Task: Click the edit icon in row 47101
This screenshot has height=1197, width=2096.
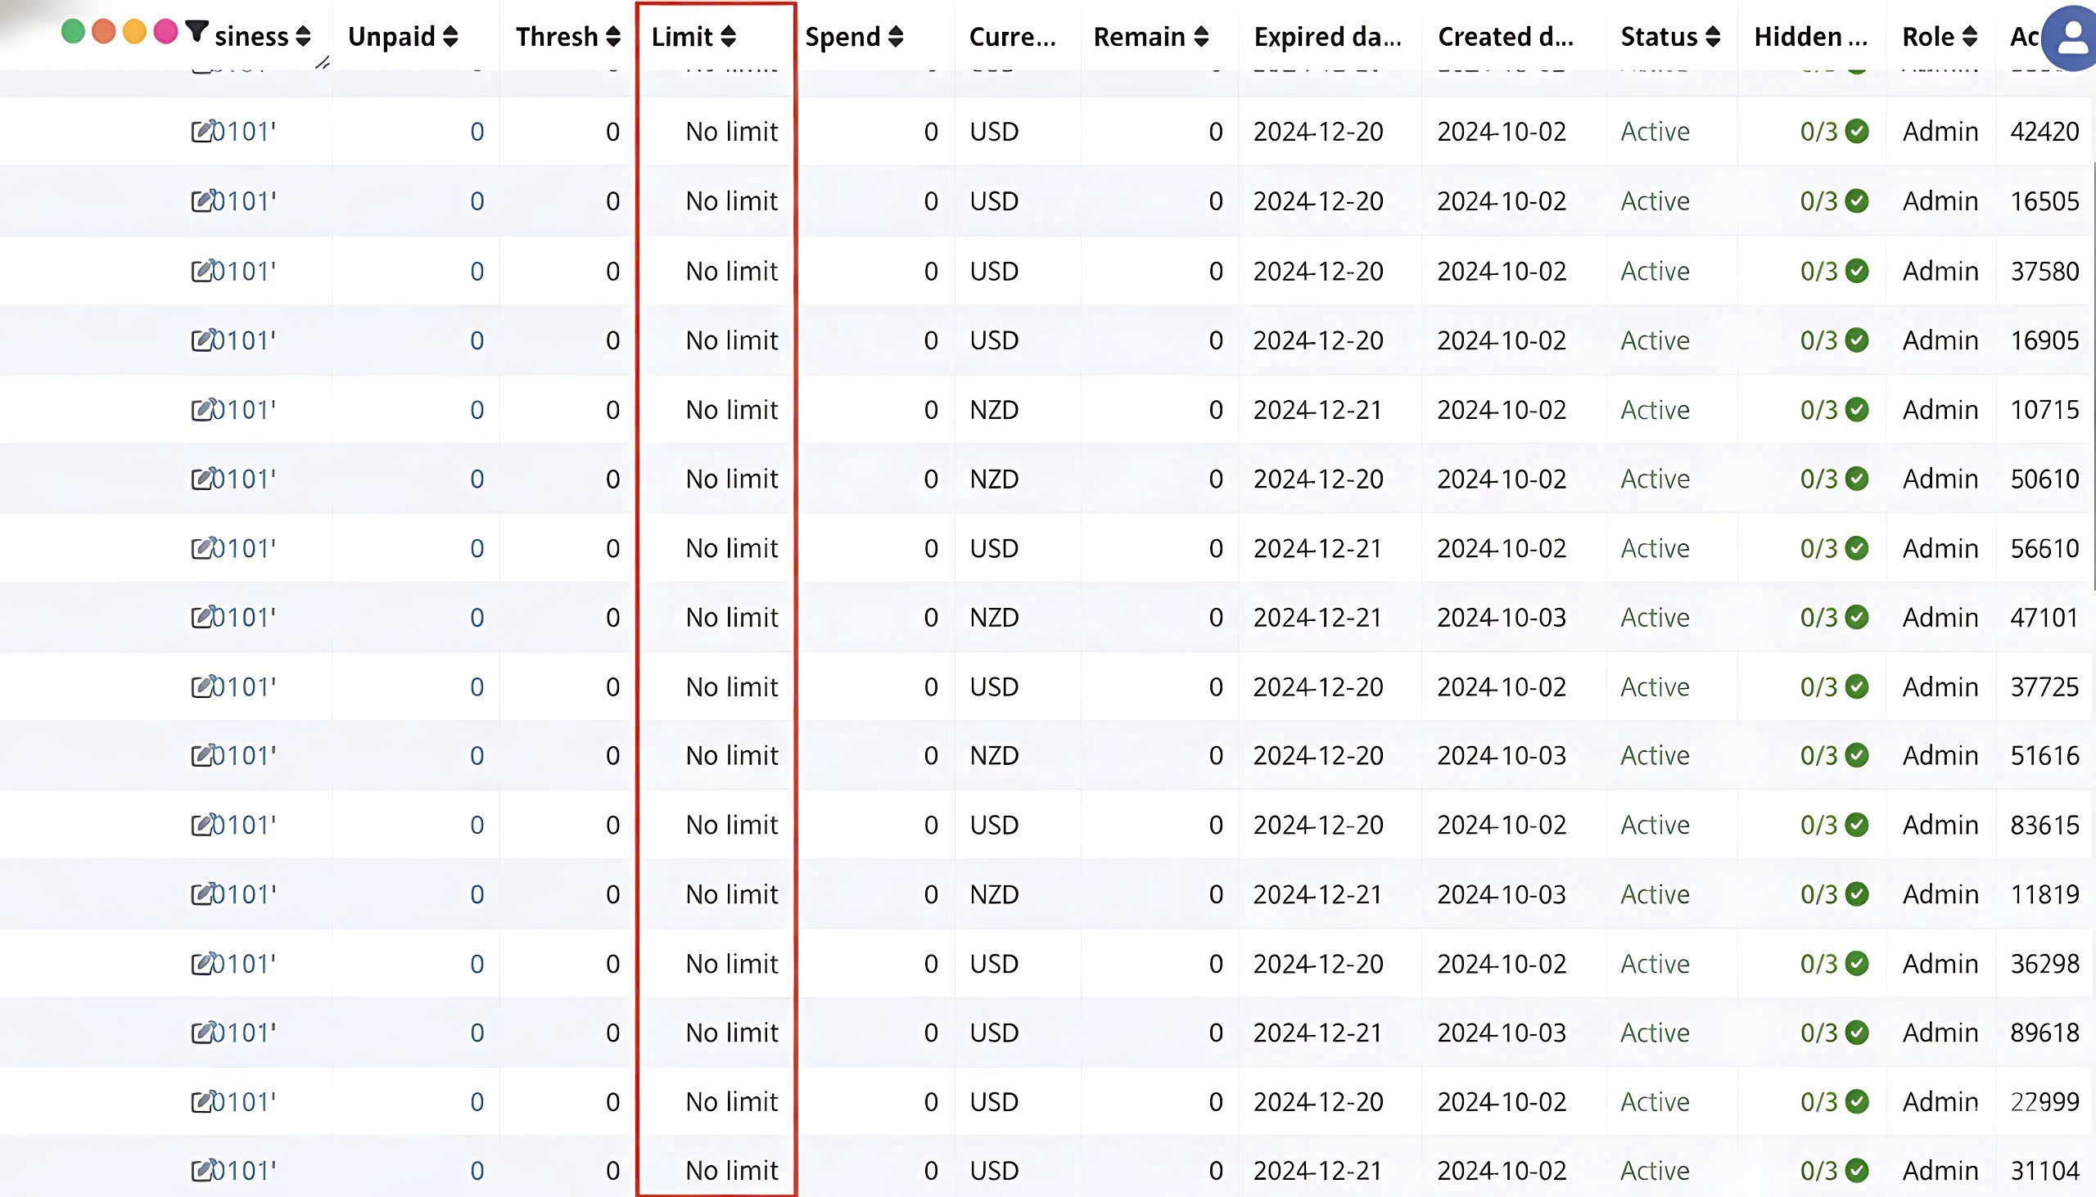Action: tap(202, 617)
